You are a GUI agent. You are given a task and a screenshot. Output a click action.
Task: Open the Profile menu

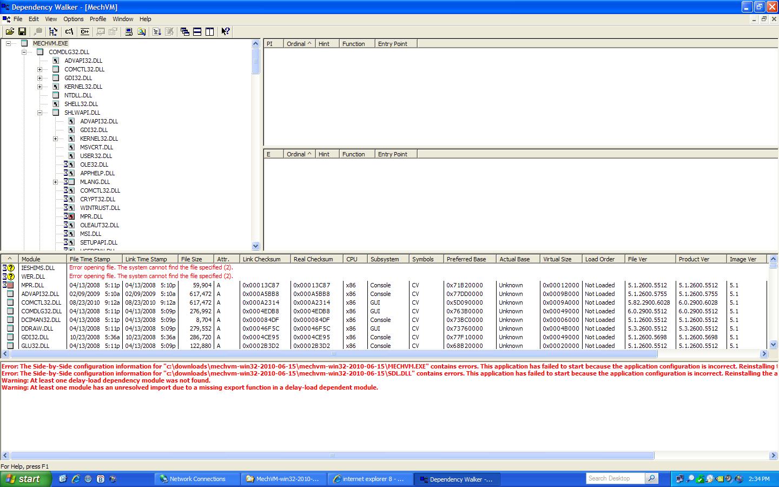[x=98, y=19]
